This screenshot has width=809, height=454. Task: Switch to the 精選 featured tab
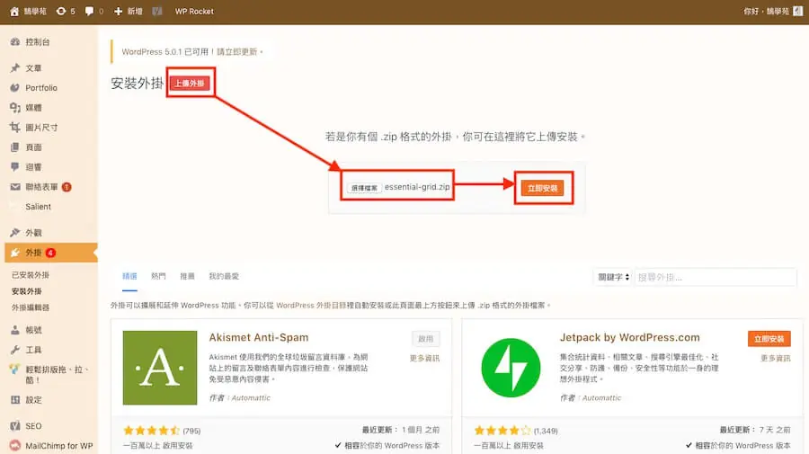click(x=129, y=277)
